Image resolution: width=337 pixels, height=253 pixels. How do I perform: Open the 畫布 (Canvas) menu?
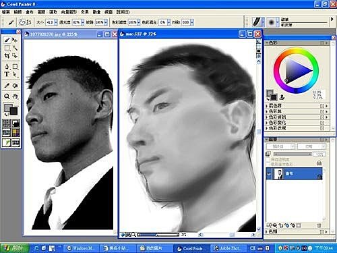30,12
